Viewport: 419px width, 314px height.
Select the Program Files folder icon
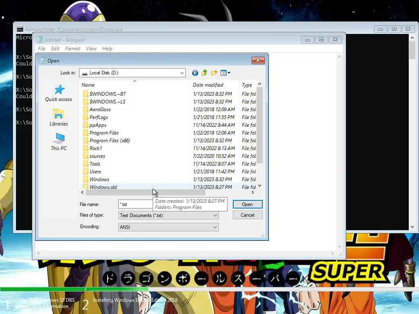click(86, 133)
